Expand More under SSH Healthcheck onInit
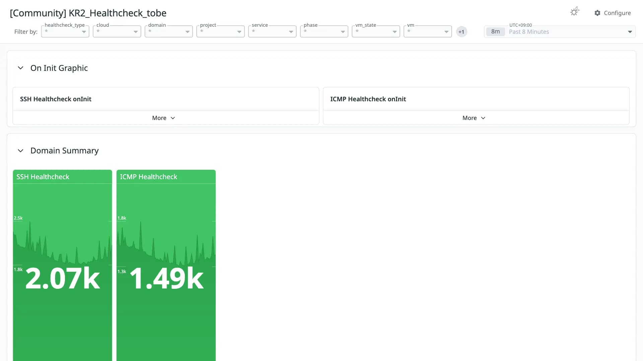The width and height of the screenshot is (643, 361). pos(166,118)
